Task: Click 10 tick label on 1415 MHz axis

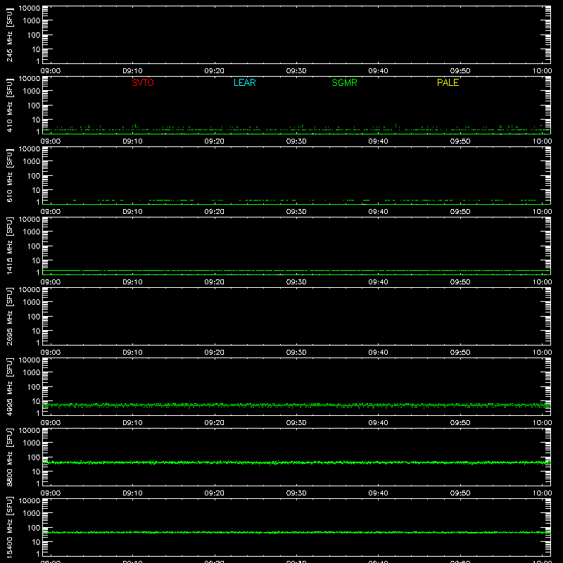Action: (x=37, y=260)
